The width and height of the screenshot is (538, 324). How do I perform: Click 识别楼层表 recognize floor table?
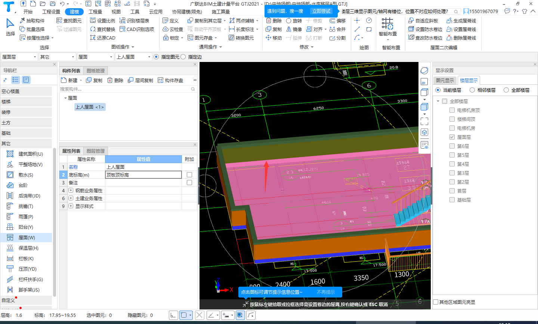(x=134, y=21)
